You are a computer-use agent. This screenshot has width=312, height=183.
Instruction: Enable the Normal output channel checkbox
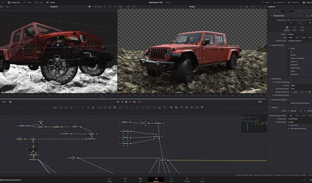pyautogui.click(x=289, y=55)
